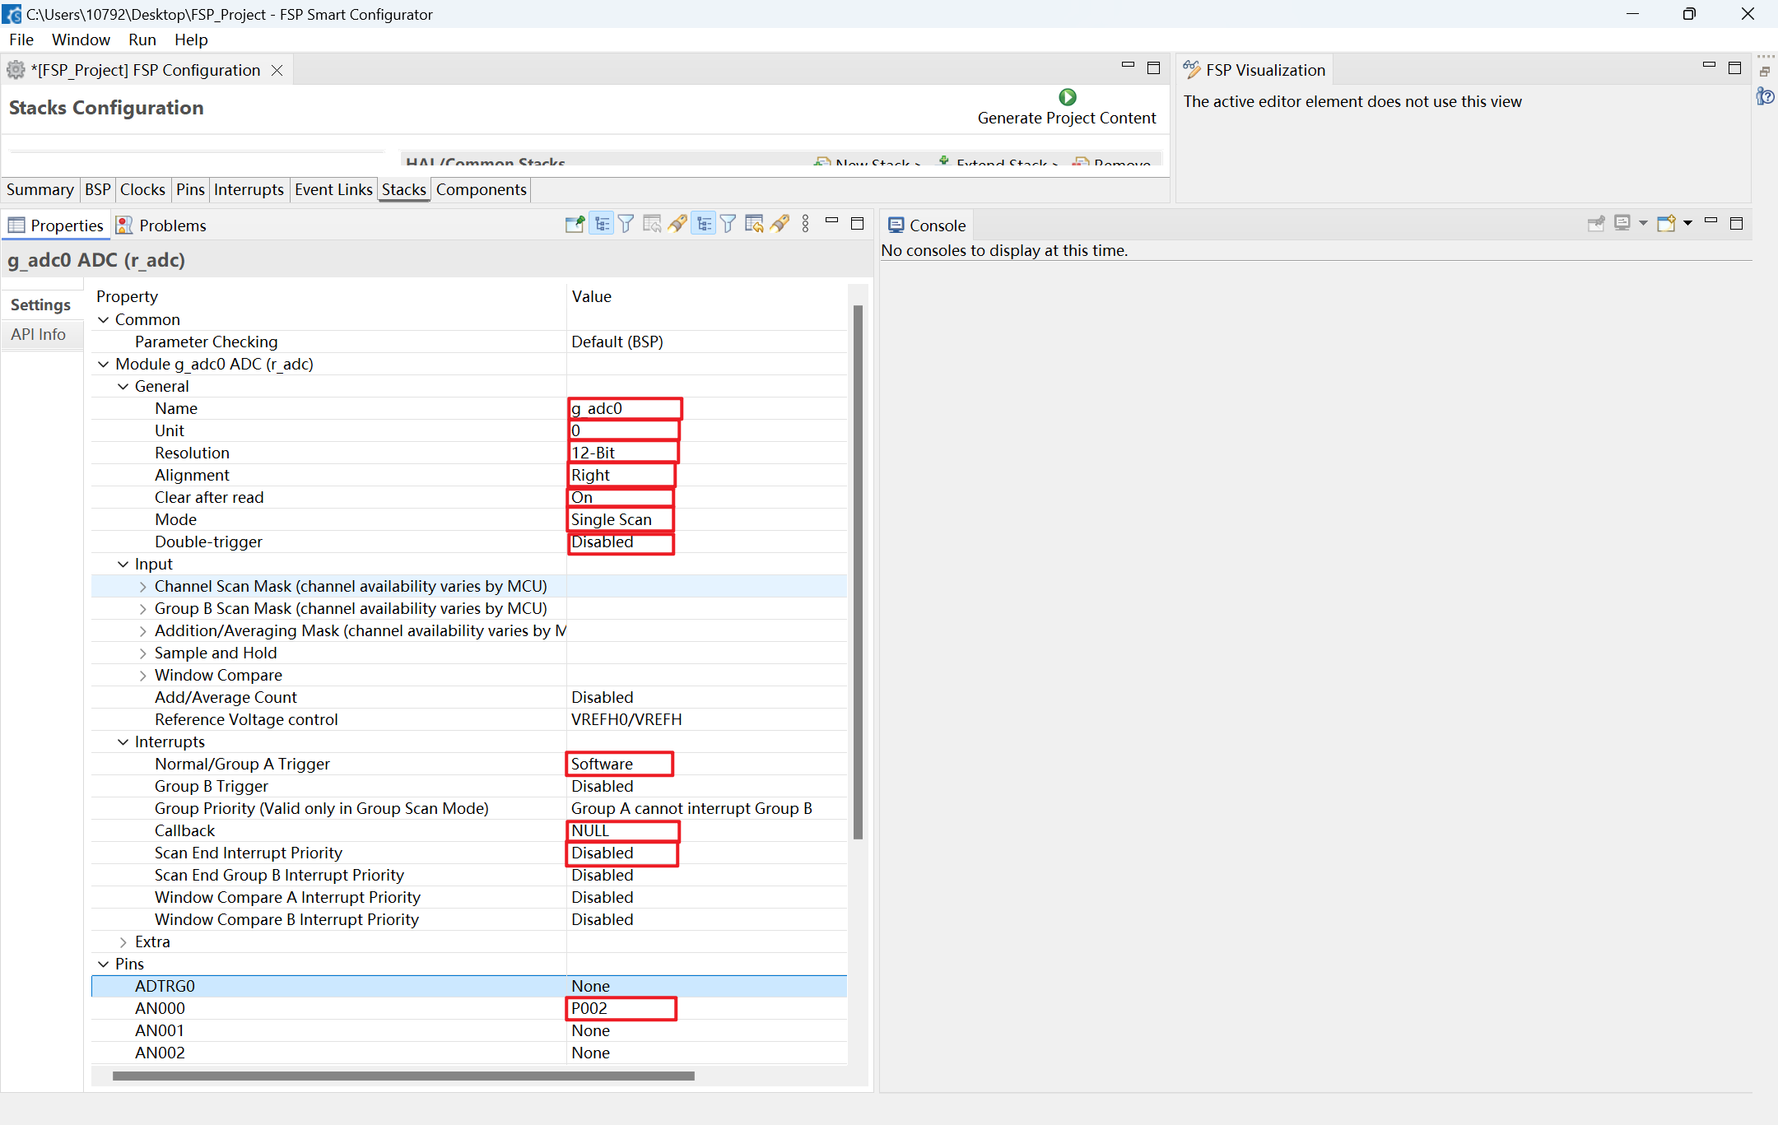Expand the Sample and Hold row
This screenshot has width=1778, height=1125.
click(143, 653)
